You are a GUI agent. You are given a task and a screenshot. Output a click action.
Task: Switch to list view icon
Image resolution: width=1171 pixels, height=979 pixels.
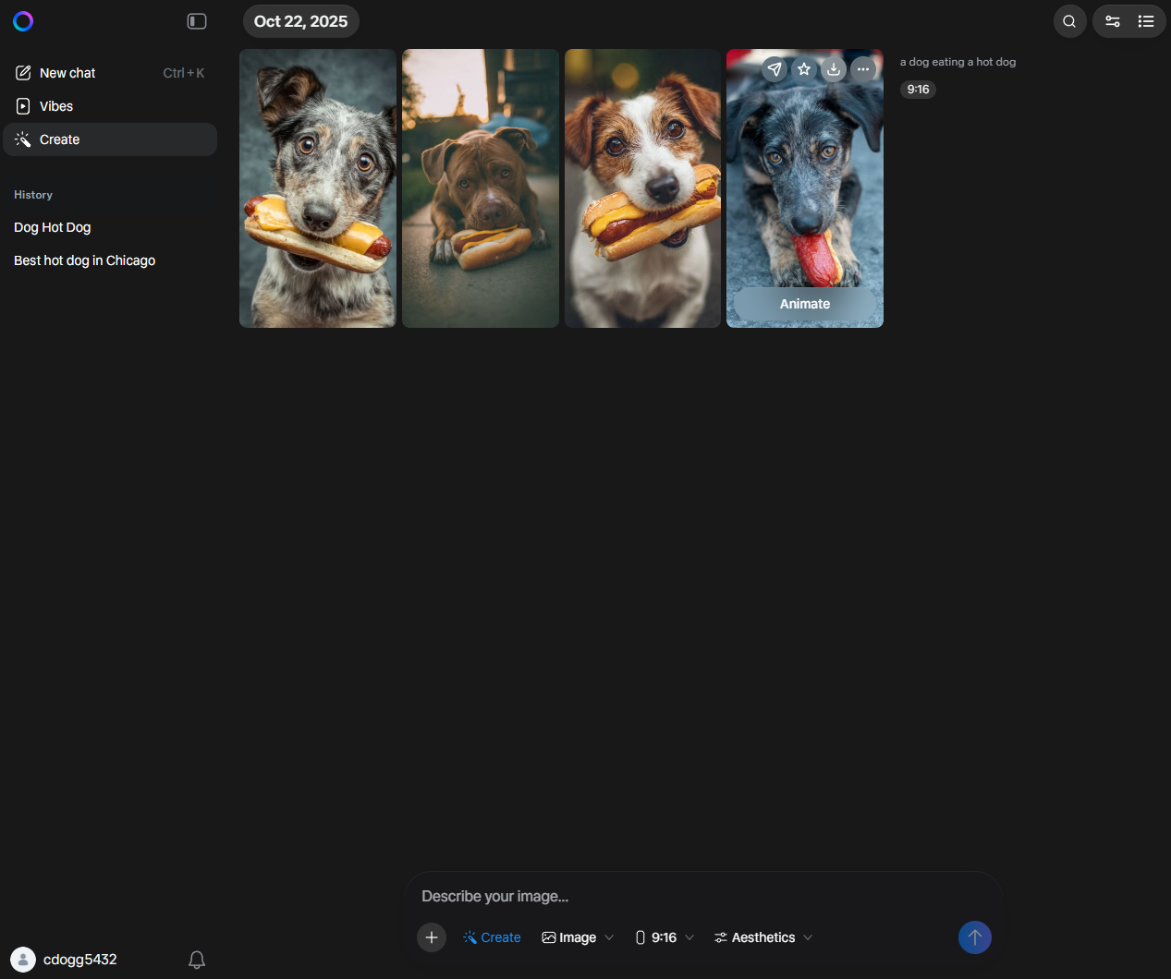click(1146, 21)
